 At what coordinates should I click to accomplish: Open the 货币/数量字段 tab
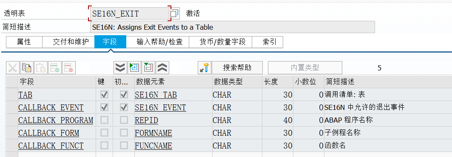click(221, 42)
